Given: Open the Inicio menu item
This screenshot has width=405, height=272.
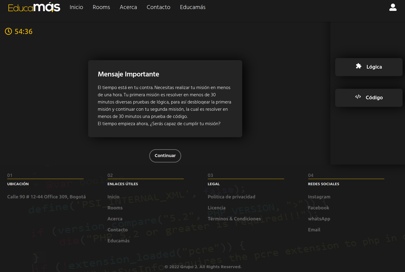Looking at the screenshot, I should click(x=76, y=7).
